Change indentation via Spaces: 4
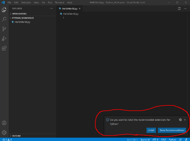This screenshot has height=141, width=190. coord(145,140)
